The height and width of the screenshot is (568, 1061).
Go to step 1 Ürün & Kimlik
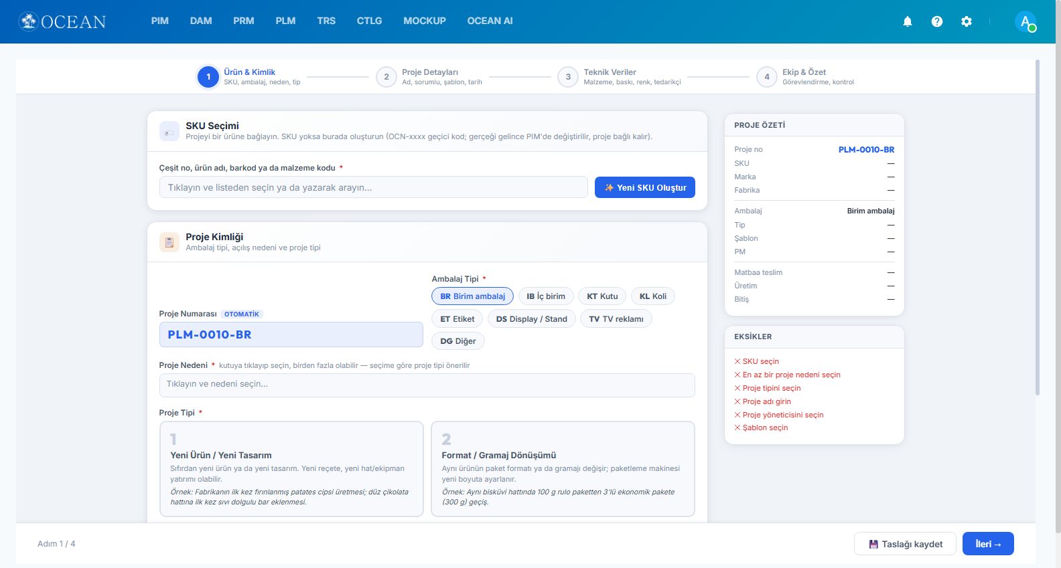point(249,77)
